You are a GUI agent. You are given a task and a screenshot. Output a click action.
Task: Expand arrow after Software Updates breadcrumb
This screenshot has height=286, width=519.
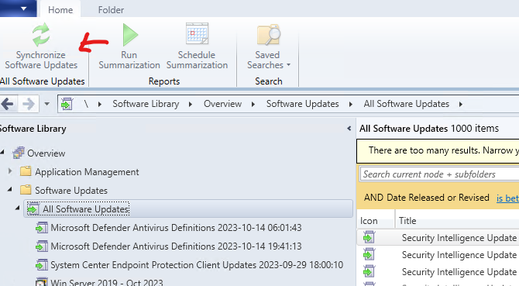click(x=351, y=105)
